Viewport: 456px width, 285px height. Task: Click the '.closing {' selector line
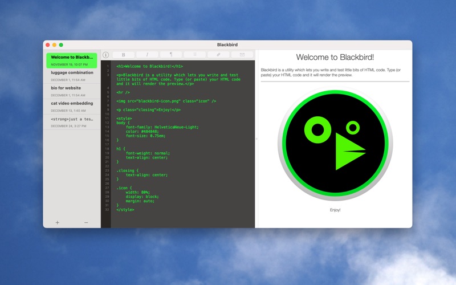127,170
